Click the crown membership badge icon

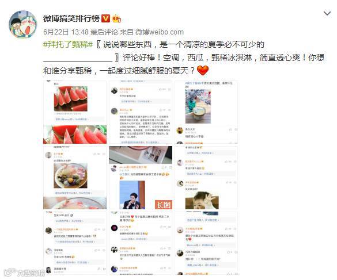pyautogui.click(x=116, y=18)
